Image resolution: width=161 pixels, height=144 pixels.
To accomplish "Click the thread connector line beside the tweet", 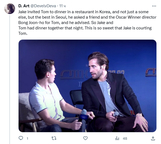I will coord(10,79).
